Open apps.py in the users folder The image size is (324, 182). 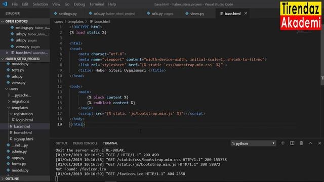click(18, 158)
